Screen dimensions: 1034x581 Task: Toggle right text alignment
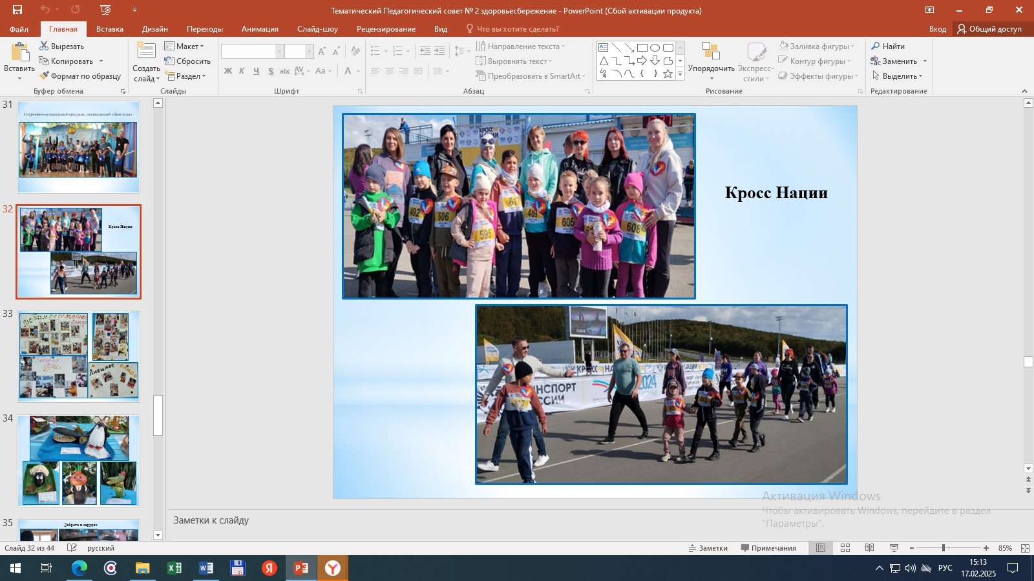tap(404, 71)
